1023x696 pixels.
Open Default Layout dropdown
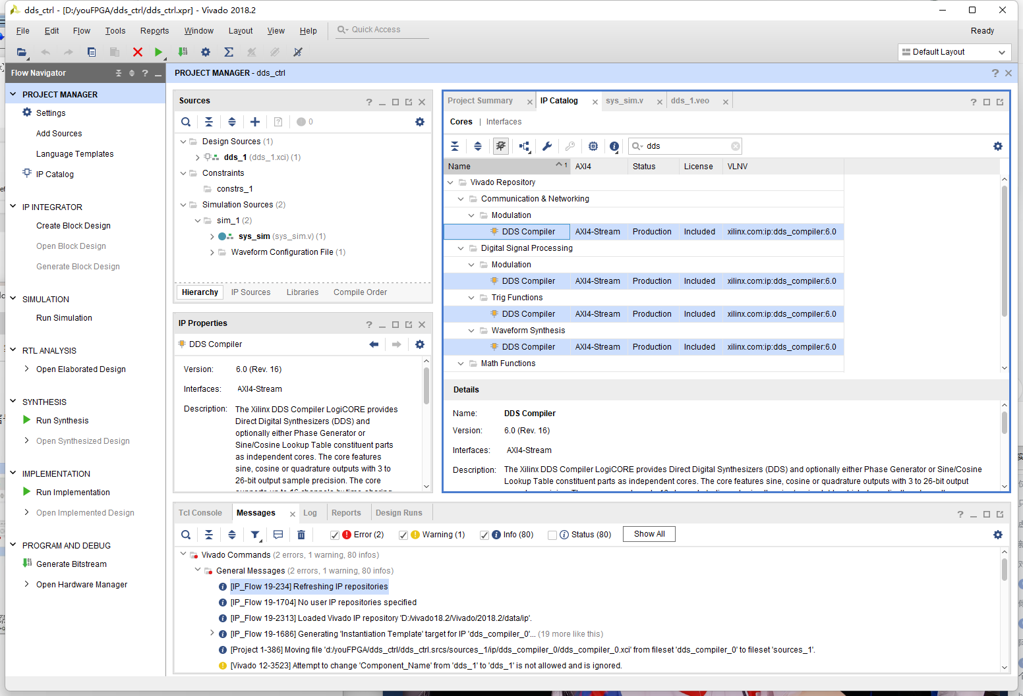click(954, 52)
